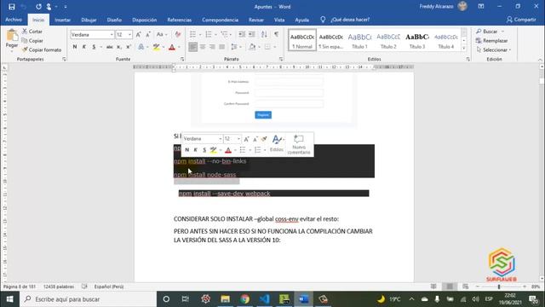Apply ribbon red font color button

coord(172,47)
